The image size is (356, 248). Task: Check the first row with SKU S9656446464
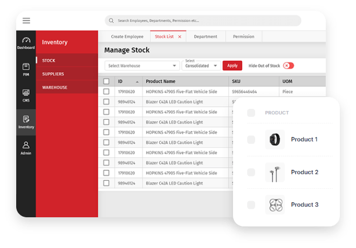[x=106, y=92]
